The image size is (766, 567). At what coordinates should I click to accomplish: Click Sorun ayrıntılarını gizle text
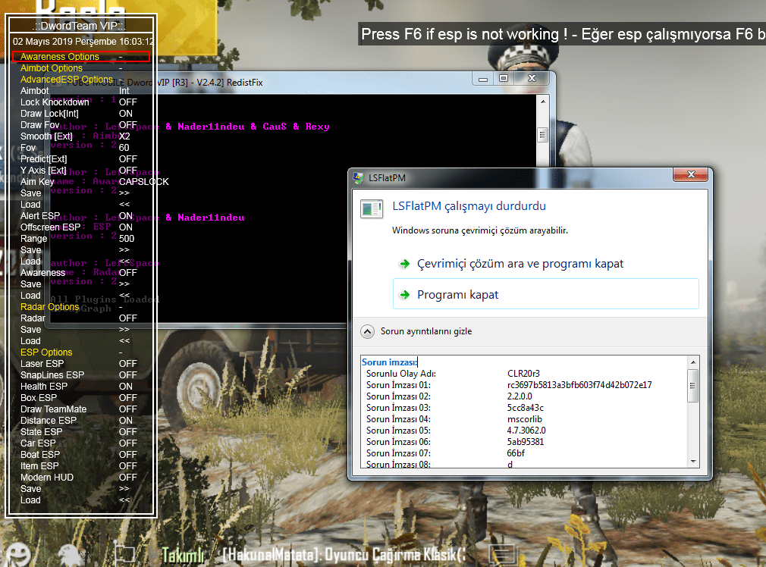(426, 331)
